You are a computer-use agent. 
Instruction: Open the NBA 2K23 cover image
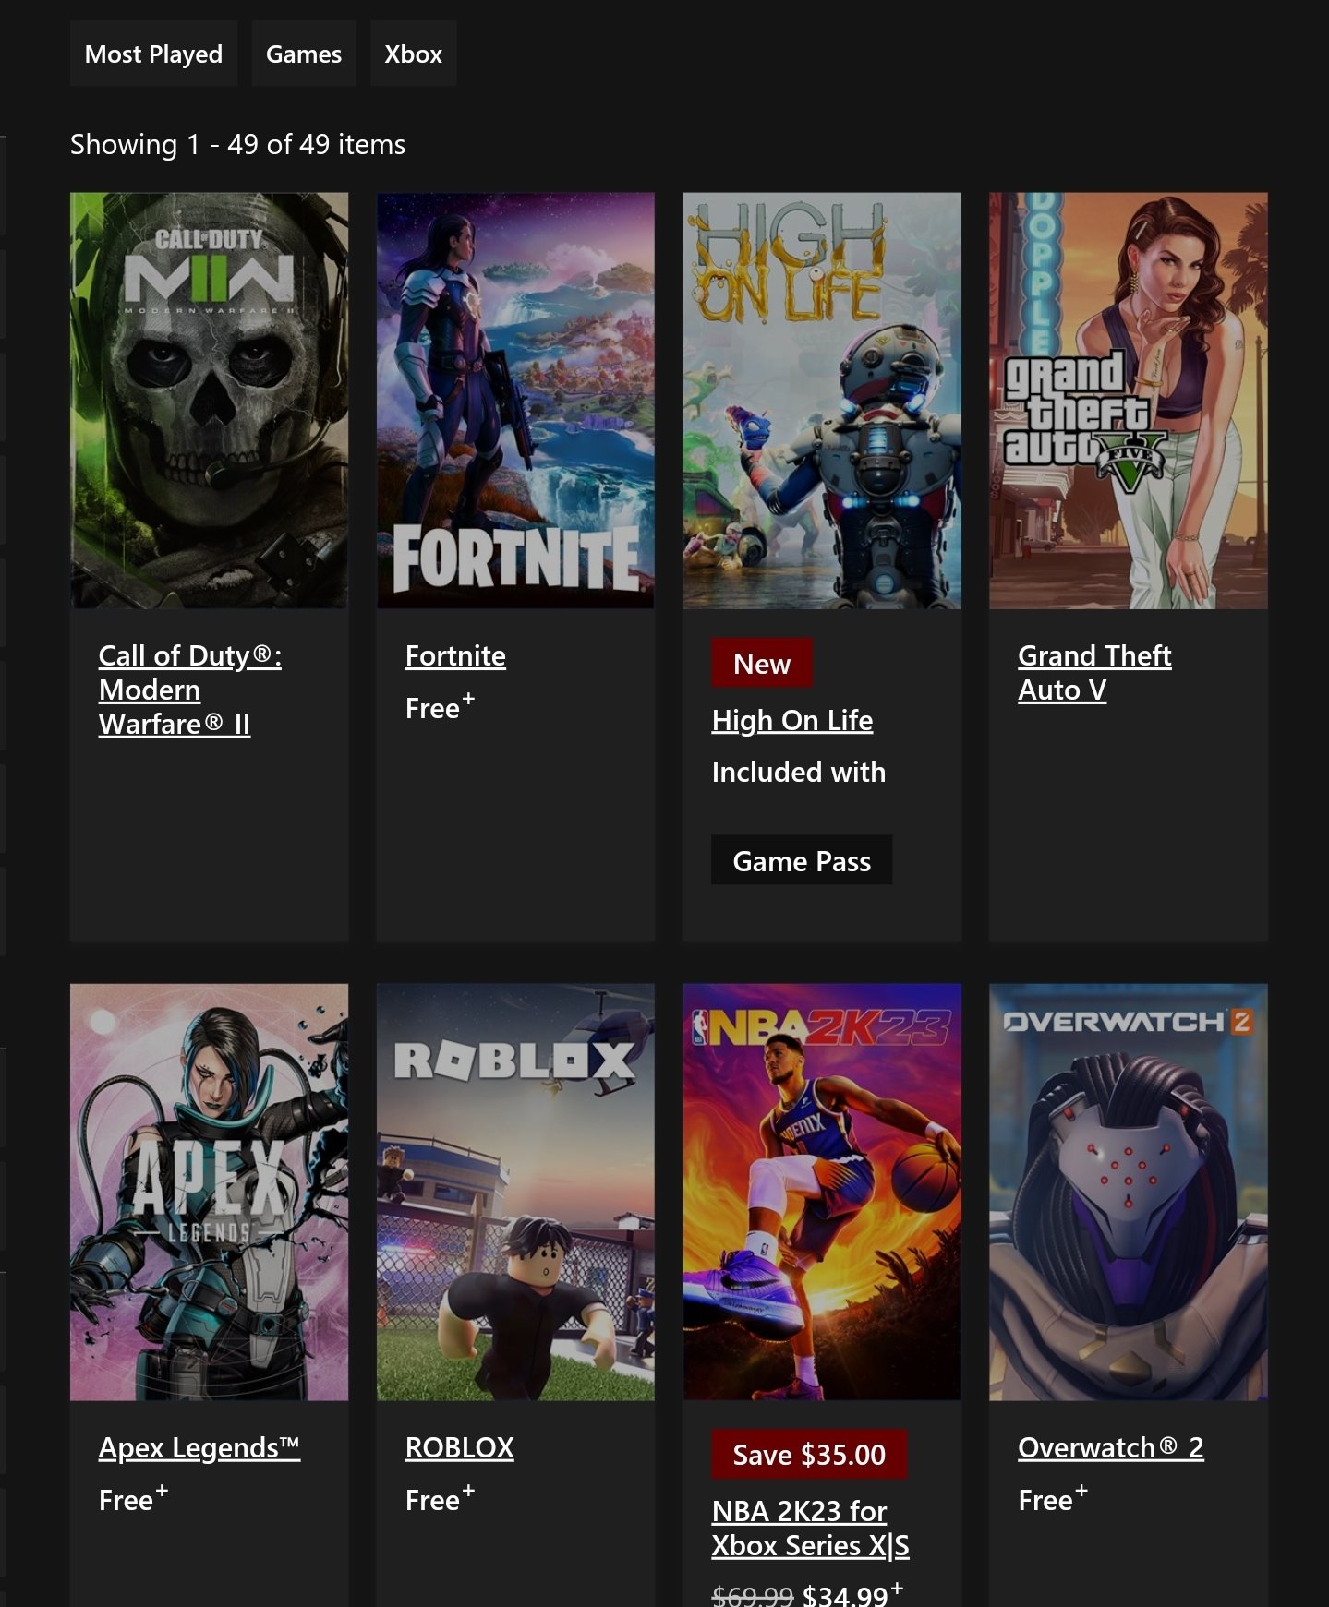822,1192
